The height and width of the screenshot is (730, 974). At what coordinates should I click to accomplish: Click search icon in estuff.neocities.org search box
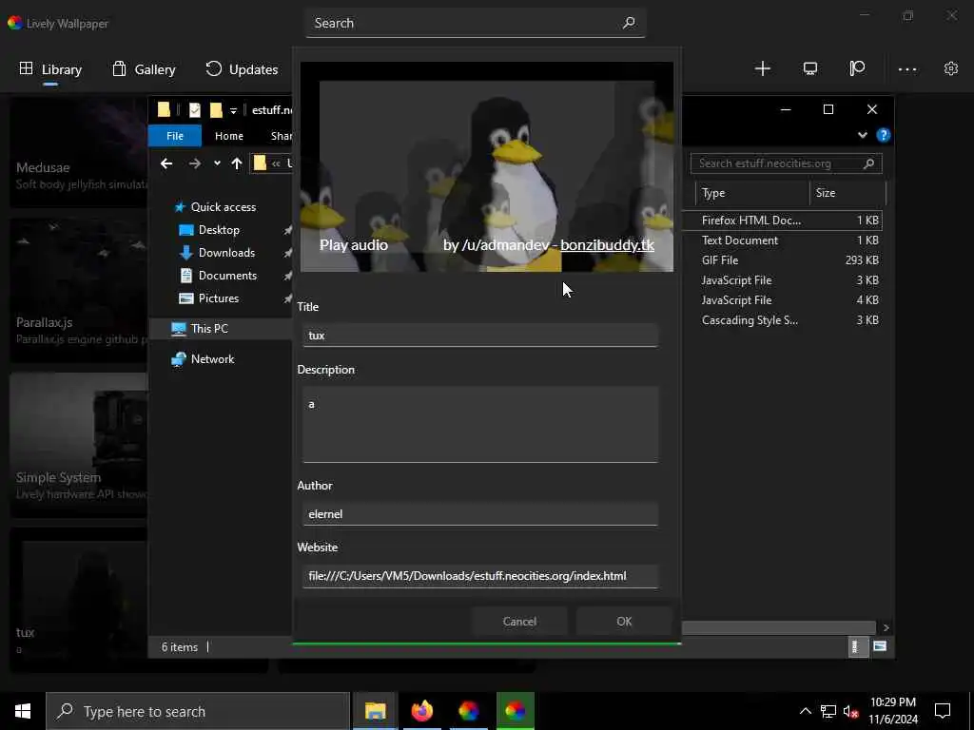[x=868, y=163]
